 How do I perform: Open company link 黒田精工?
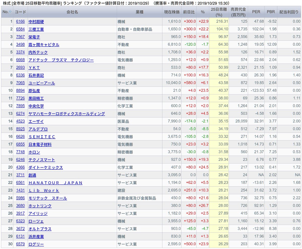point(36,98)
